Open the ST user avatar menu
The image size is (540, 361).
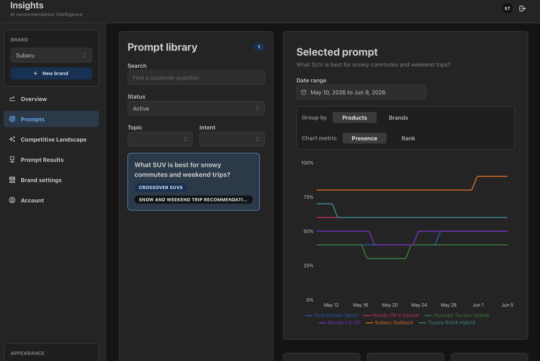[x=507, y=8]
